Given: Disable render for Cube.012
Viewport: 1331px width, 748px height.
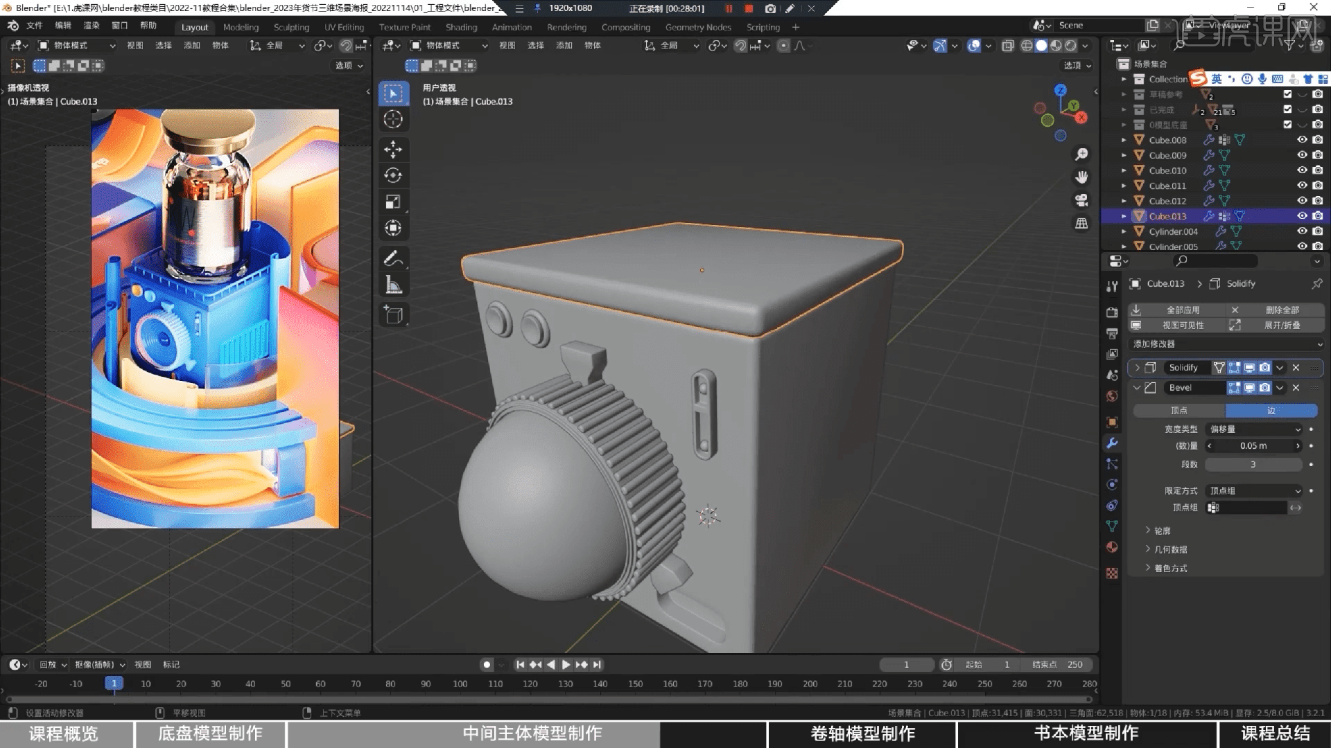Looking at the screenshot, I should coord(1317,201).
